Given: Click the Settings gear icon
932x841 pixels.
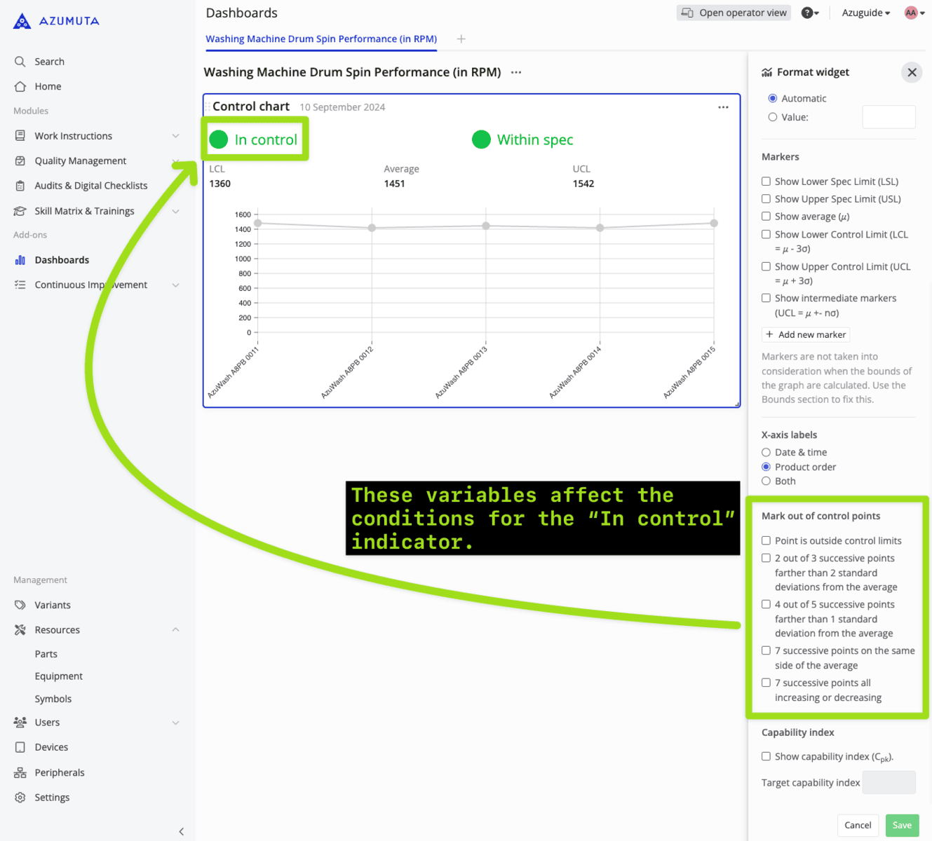Looking at the screenshot, I should [x=20, y=798].
